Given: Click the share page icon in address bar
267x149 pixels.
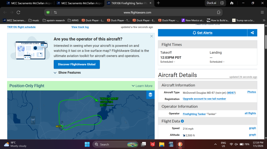Looking at the screenshot, I should tap(219, 12).
